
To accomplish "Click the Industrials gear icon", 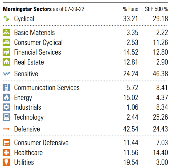I will point(6,107).
